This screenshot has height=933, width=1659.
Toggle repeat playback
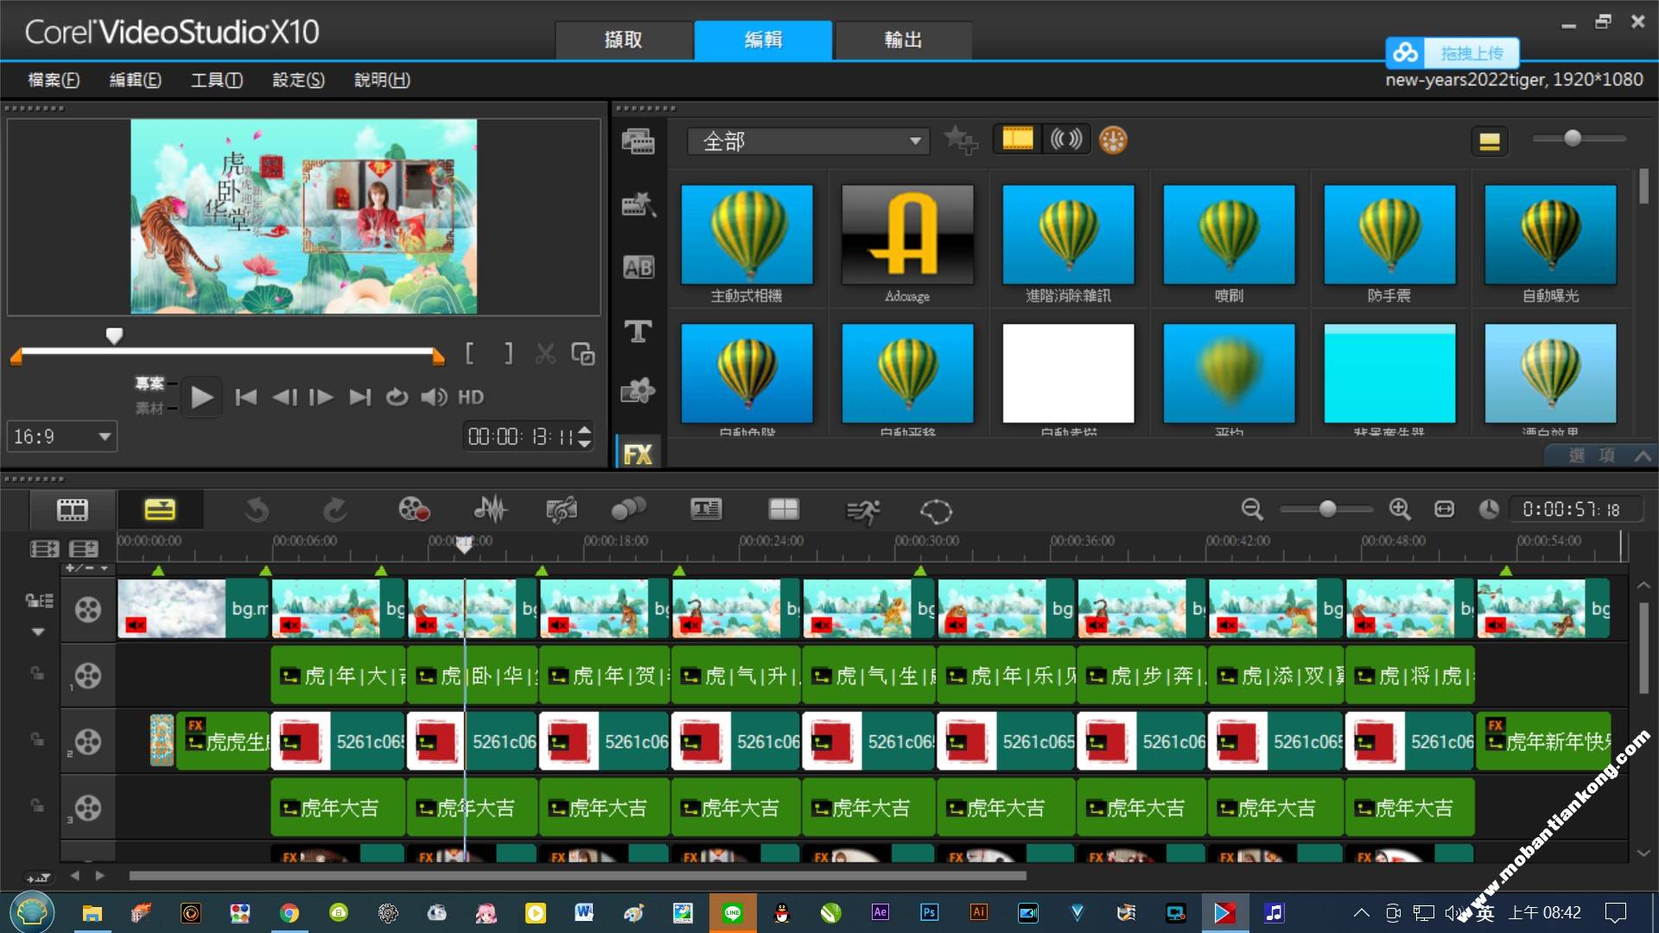coord(397,397)
